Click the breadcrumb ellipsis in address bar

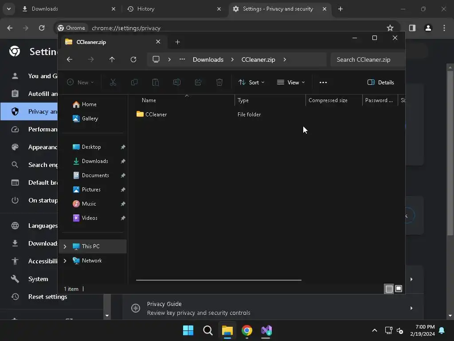pos(182,59)
